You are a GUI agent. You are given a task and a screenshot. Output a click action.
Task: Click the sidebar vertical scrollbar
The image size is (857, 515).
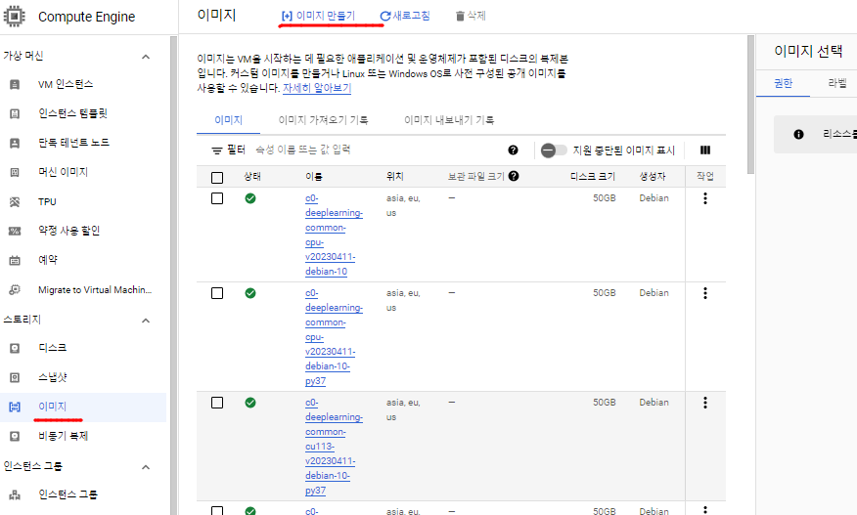point(173,275)
